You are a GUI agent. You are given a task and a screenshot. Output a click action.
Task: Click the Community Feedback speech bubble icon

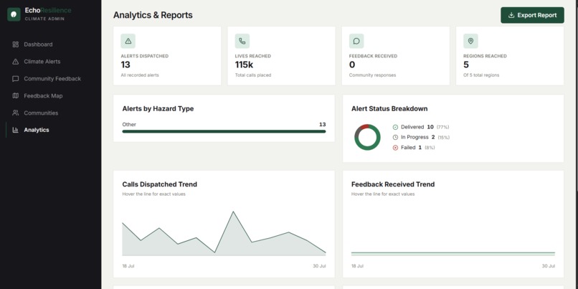coord(16,78)
